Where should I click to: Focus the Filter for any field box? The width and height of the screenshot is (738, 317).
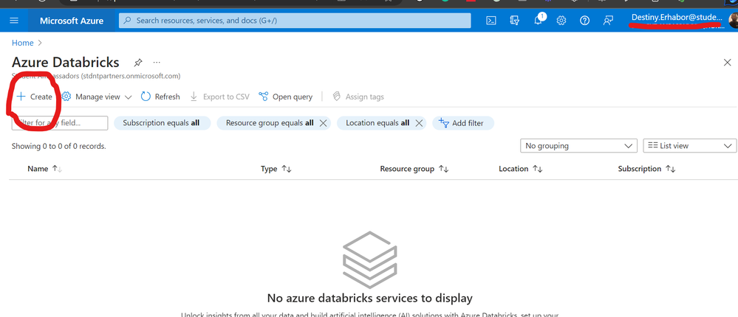coord(60,123)
